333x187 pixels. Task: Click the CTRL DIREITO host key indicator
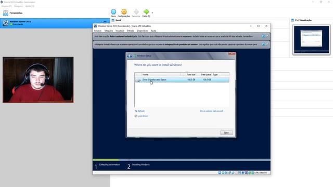(260, 173)
